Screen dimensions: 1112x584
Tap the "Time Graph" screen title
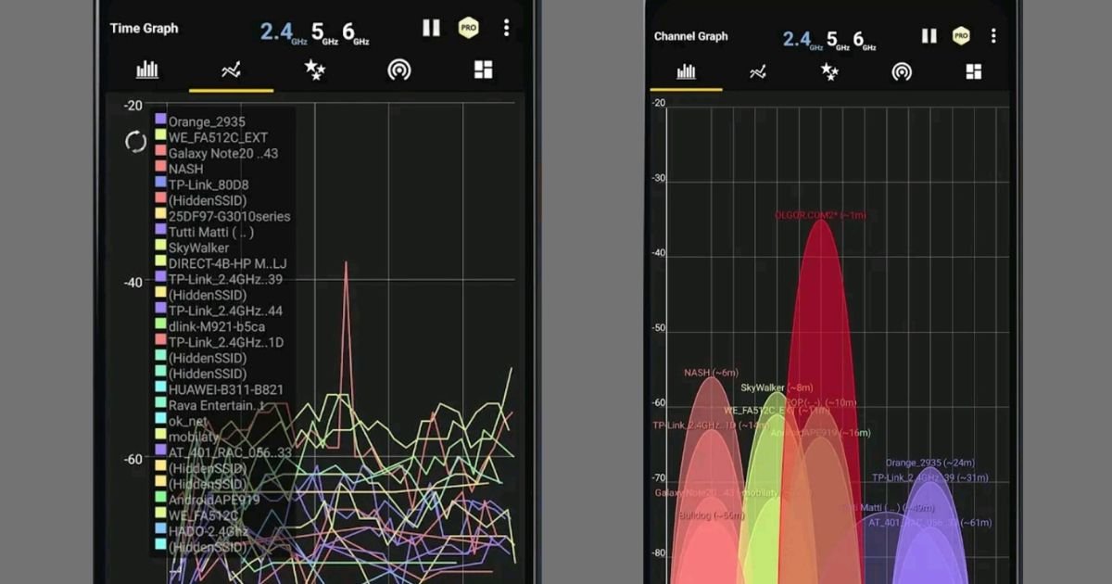(x=145, y=28)
